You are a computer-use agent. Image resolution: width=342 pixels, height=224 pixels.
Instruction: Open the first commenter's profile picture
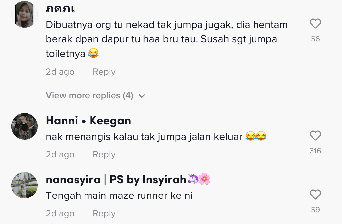25,14
